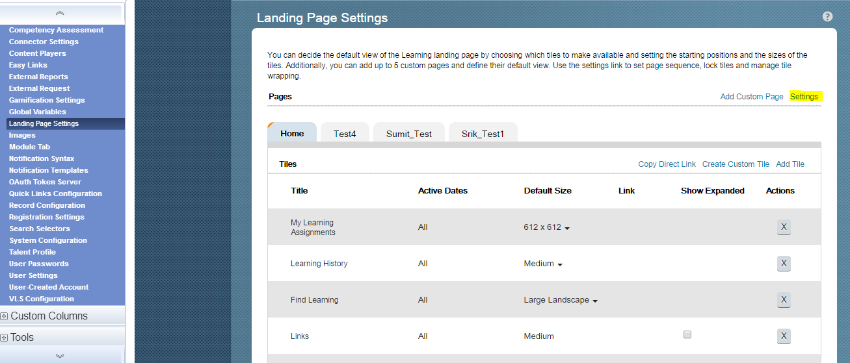Open Quick Links Configuration in sidebar
850x363 pixels.
55,194
